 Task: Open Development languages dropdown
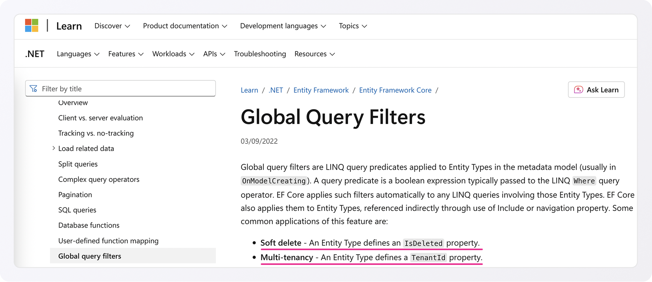(283, 26)
